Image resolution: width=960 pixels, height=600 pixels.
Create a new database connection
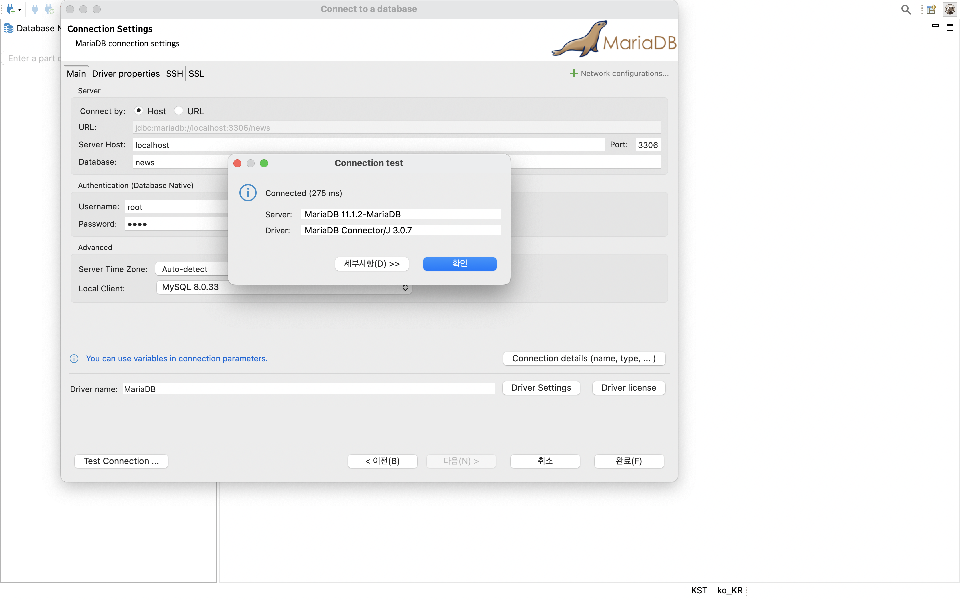pyautogui.click(x=10, y=9)
